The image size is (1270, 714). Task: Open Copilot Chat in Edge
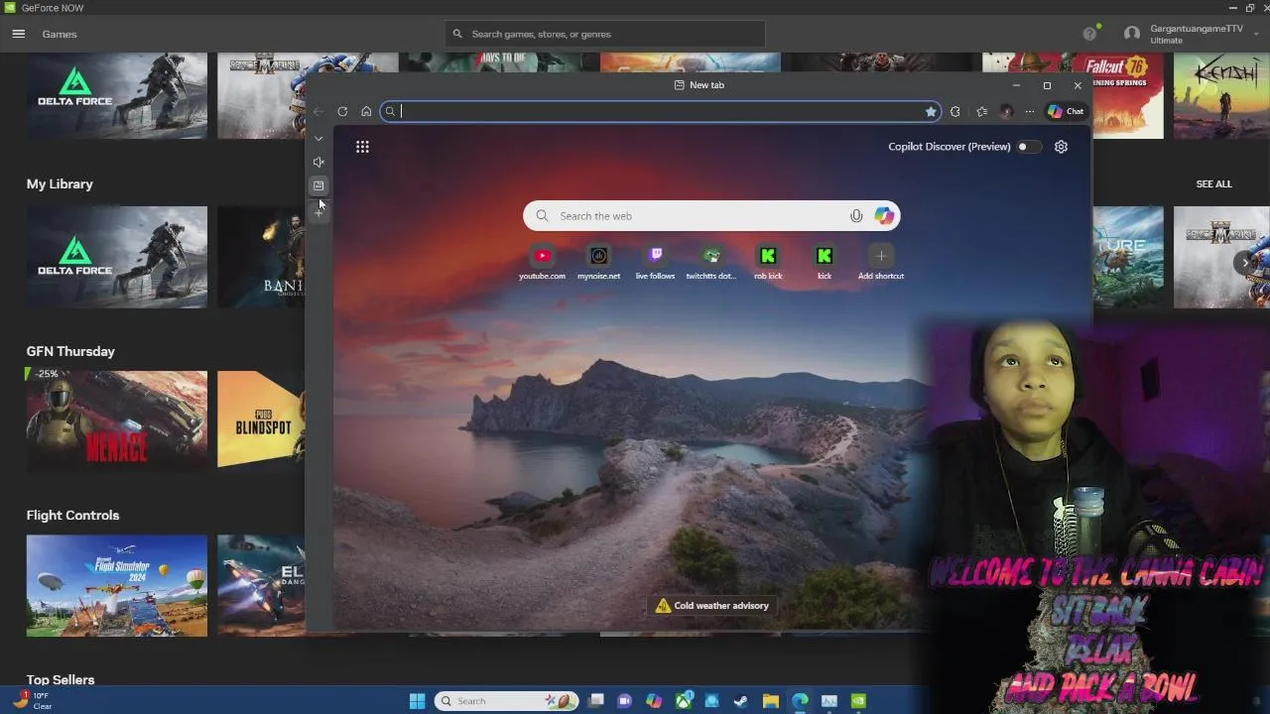click(1066, 111)
